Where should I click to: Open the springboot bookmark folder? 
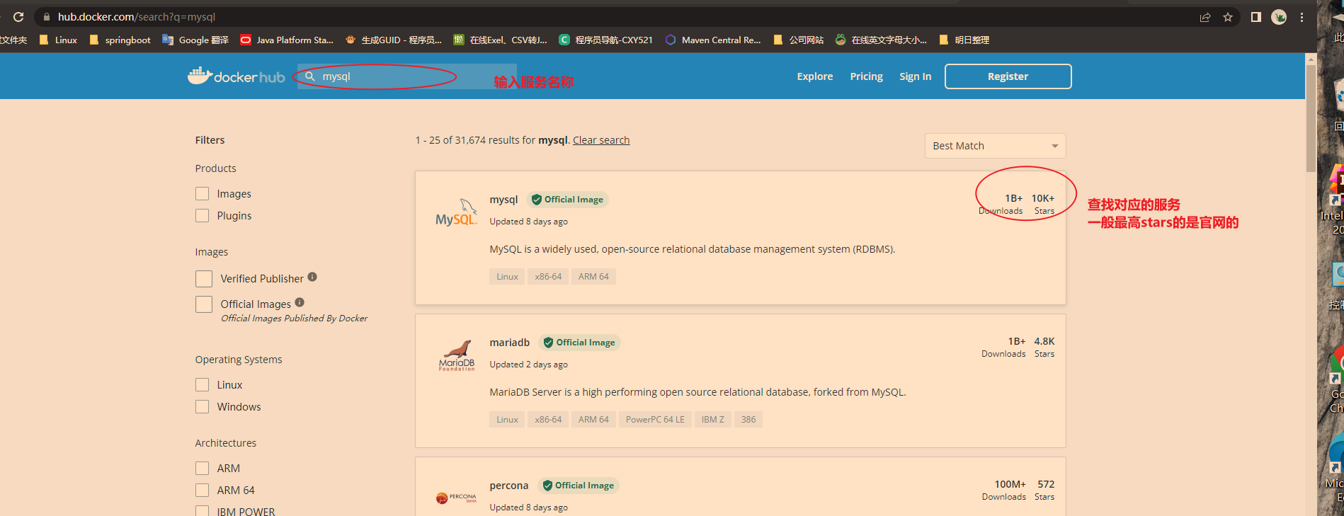120,40
